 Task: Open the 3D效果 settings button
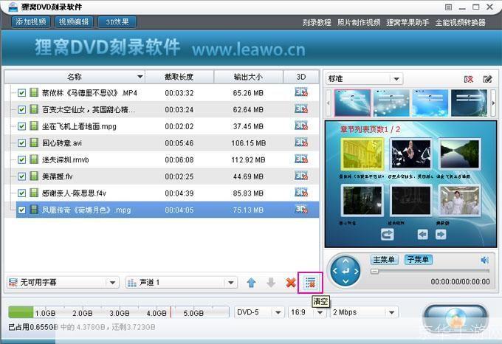[x=117, y=22]
